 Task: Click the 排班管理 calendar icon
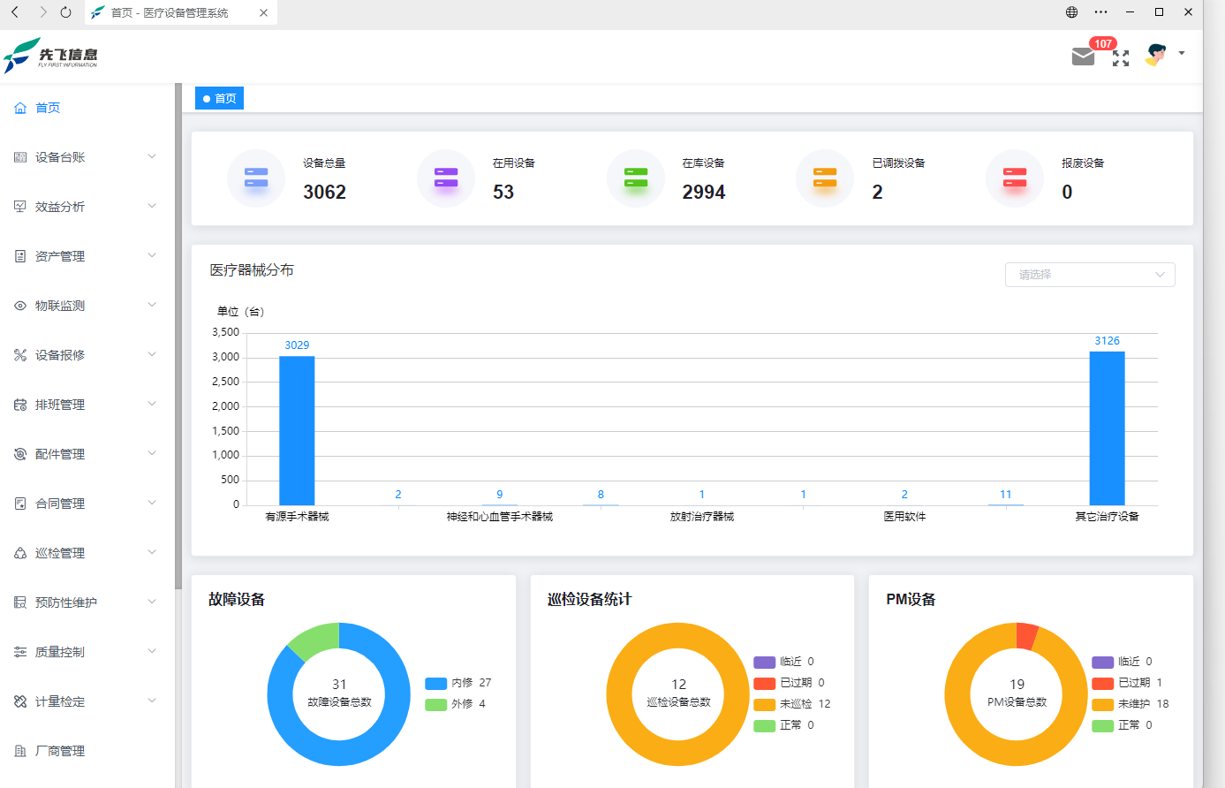coord(20,405)
